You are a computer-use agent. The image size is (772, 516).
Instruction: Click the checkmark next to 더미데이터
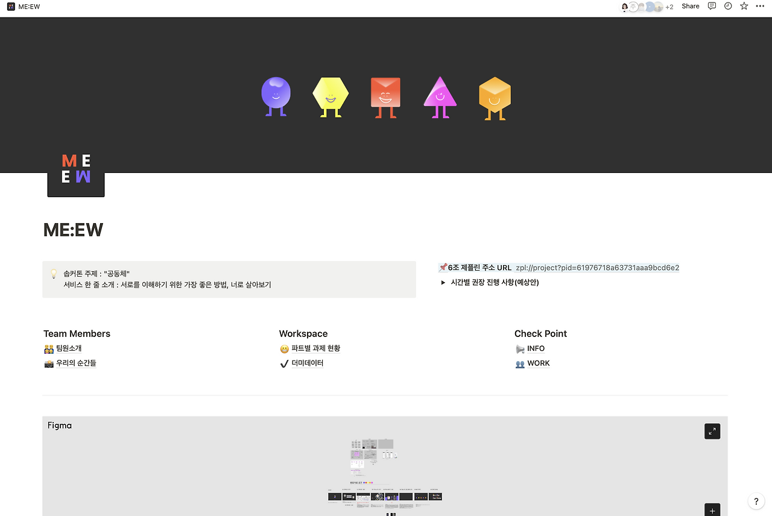click(x=283, y=363)
